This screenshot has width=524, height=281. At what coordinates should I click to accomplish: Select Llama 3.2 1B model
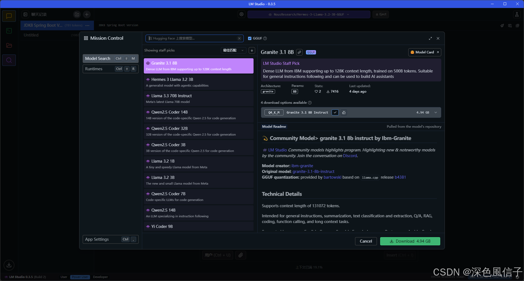tap(199, 164)
